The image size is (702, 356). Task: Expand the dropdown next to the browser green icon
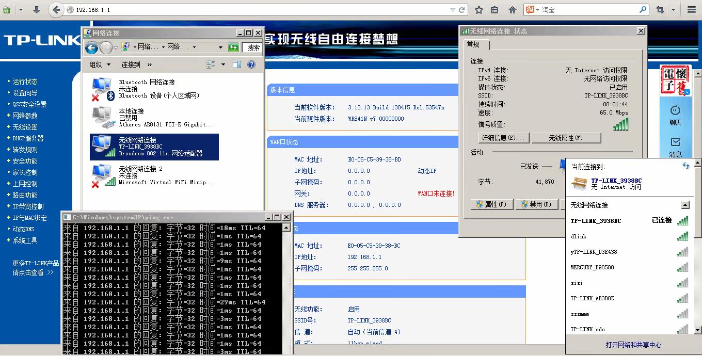point(20,10)
